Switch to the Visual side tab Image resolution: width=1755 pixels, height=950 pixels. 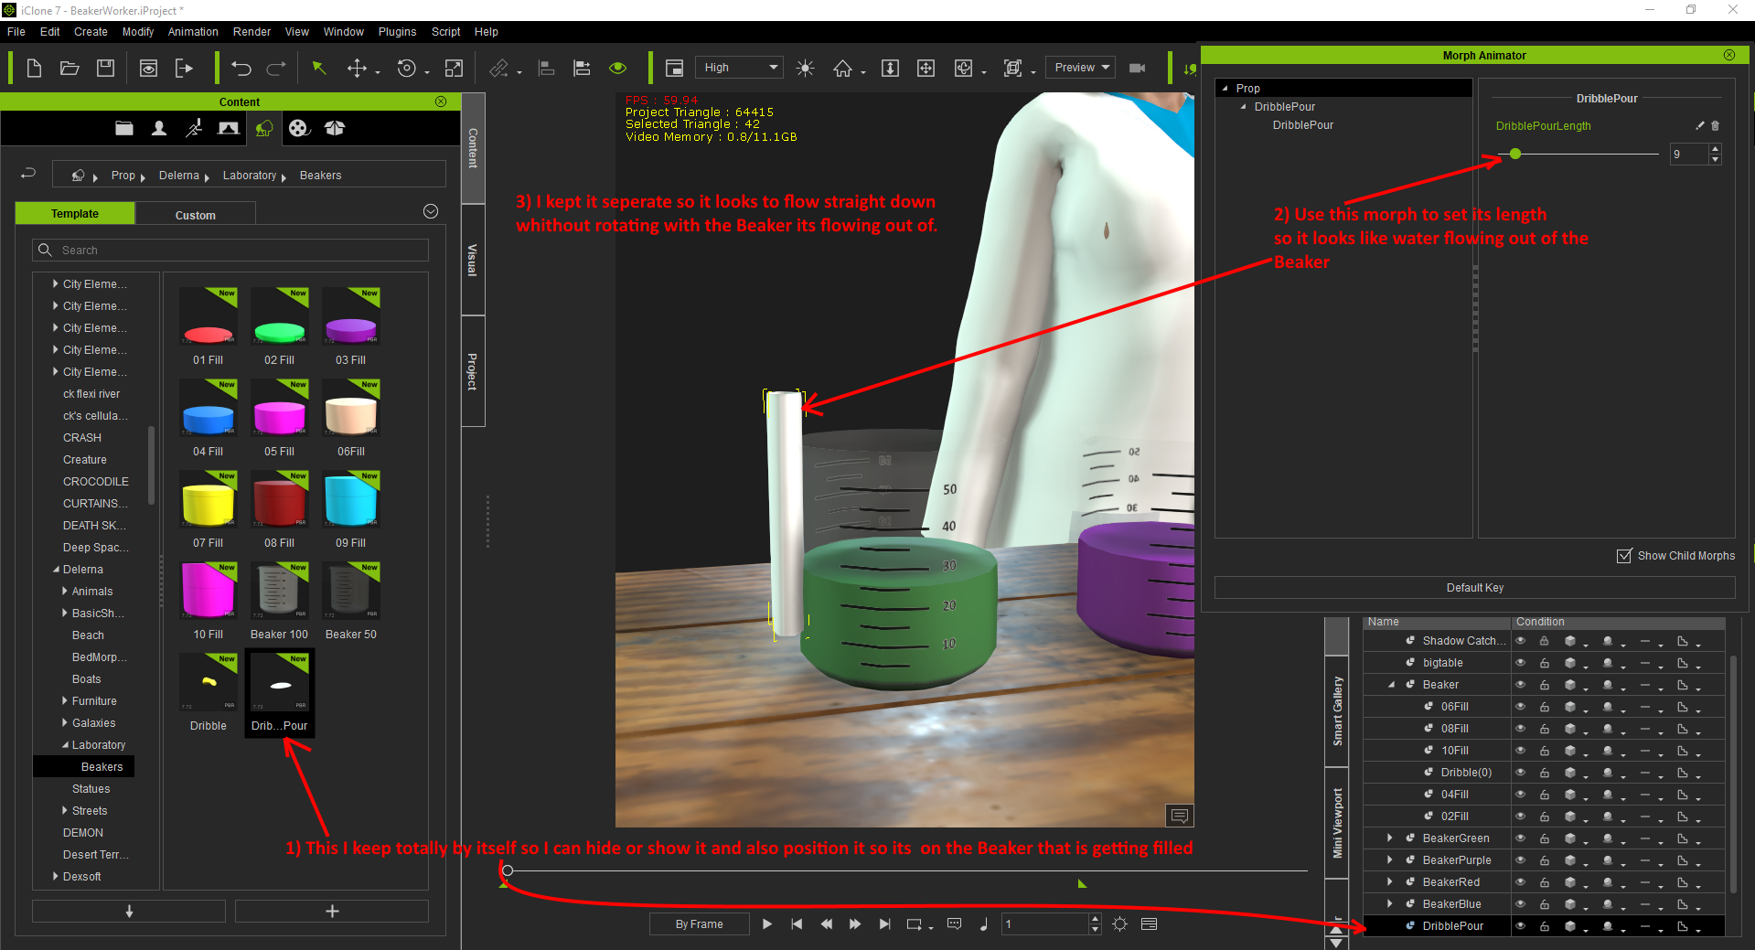pyautogui.click(x=473, y=261)
